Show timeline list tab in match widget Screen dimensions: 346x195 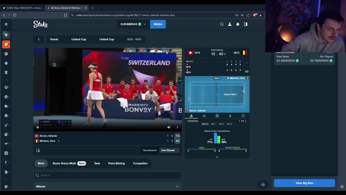point(217,116)
